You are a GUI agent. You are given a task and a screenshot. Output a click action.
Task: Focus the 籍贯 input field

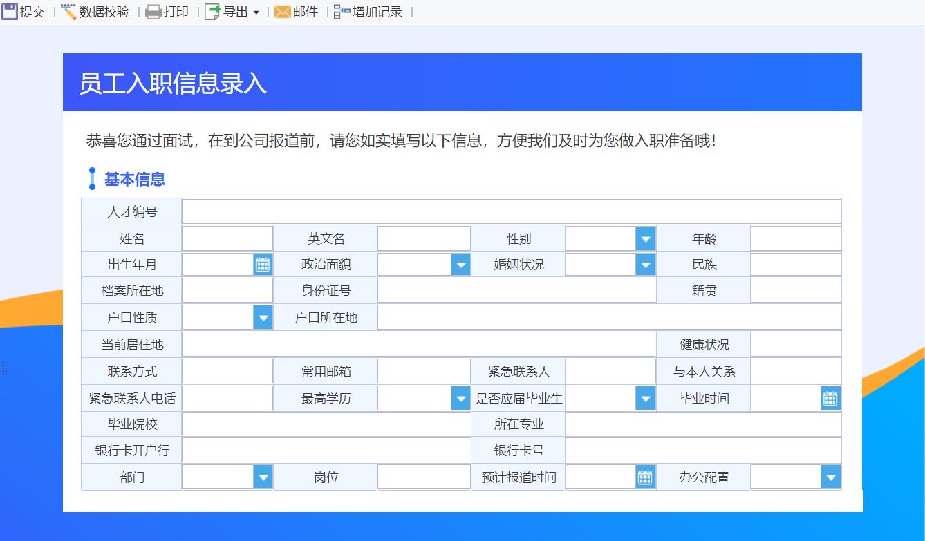tap(796, 290)
